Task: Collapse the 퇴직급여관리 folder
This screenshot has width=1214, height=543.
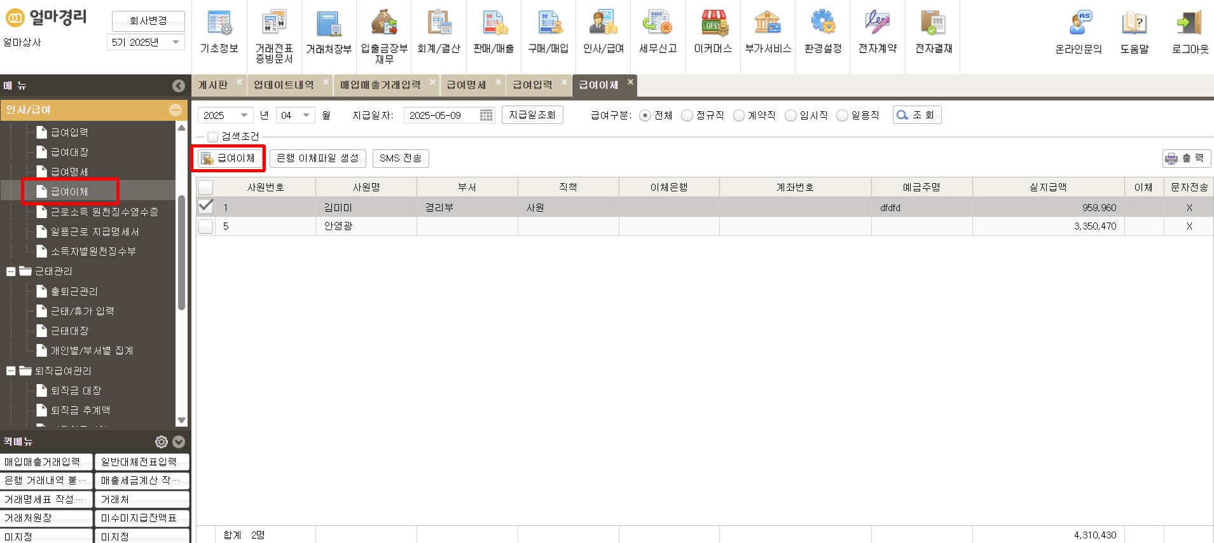Action: (x=11, y=371)
